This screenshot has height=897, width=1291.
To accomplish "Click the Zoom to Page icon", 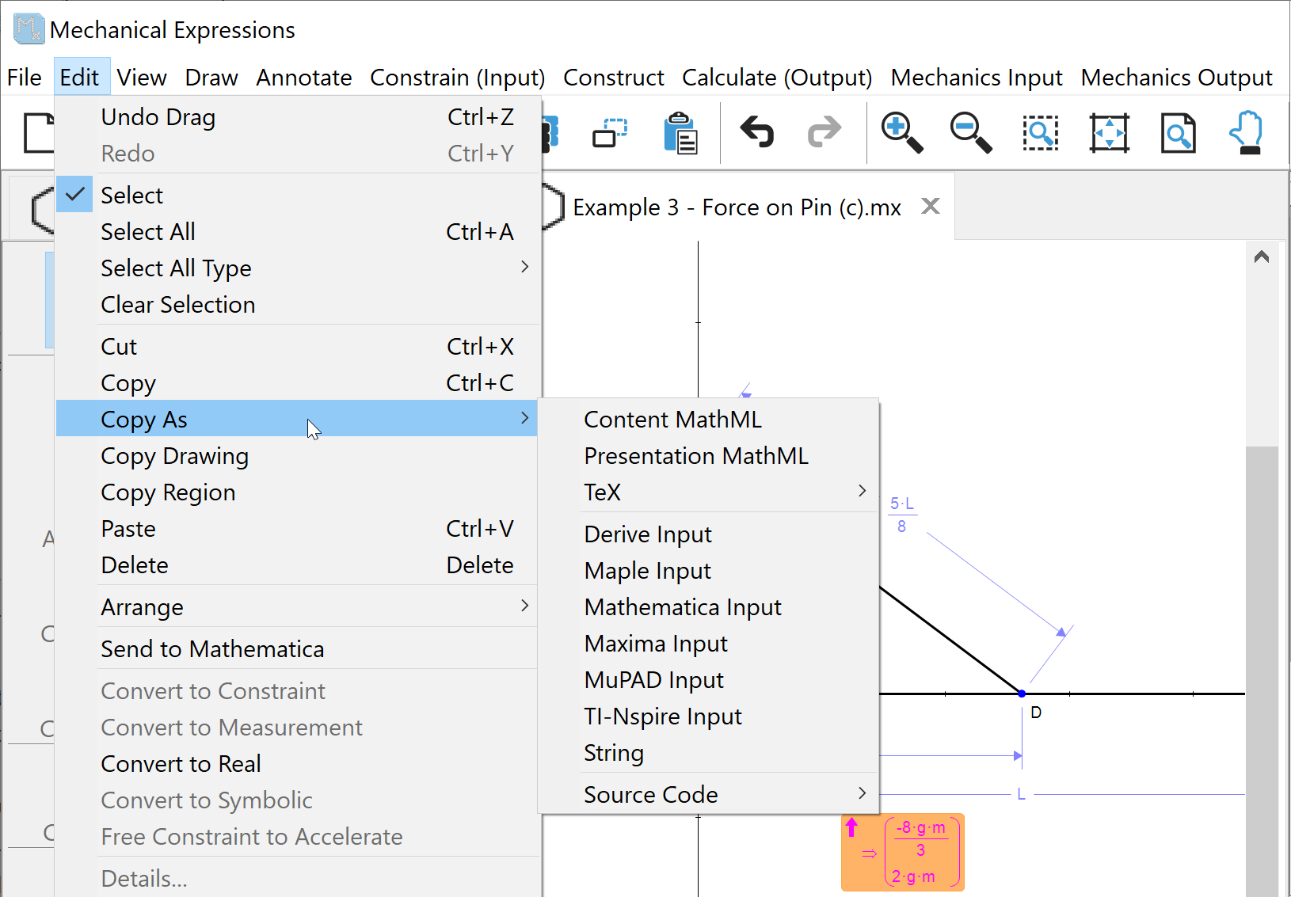I will (1178, 132).
